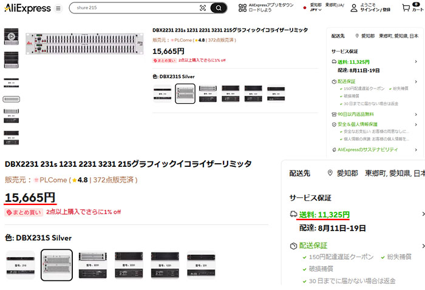Select last model 231 swatch in upper color row

click(x=276, y=93)
